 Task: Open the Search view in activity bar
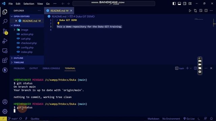(5, 22)
